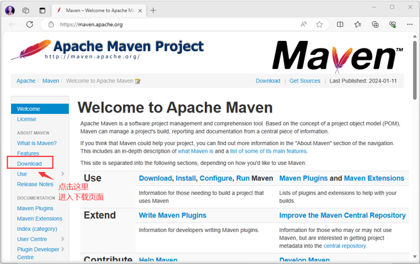Click the Welcome to Apache Maven heading
Screen dimensions: 420x264
175,107
